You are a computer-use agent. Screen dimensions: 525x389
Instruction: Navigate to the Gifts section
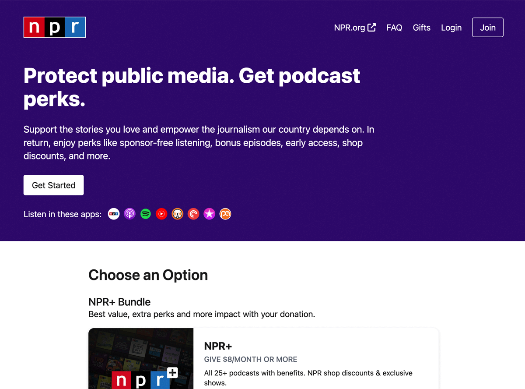(x=421, y=27)
